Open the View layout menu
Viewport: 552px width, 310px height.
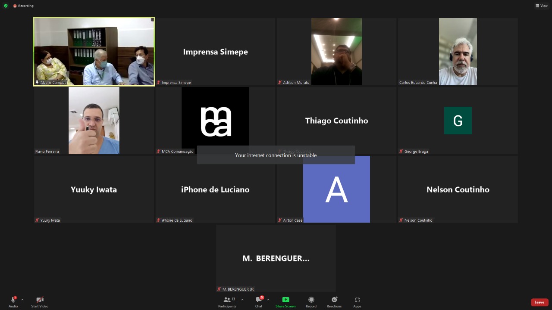(x=541, y=6)
